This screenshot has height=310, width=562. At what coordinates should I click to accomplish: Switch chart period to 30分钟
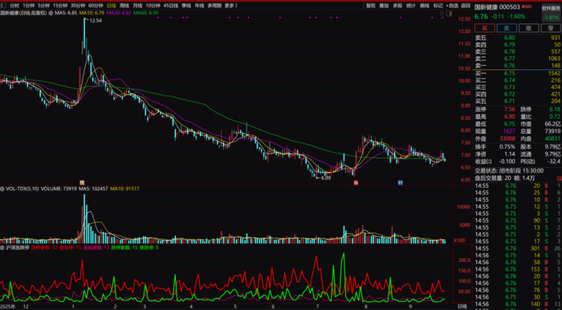click(x=78, y=6)
